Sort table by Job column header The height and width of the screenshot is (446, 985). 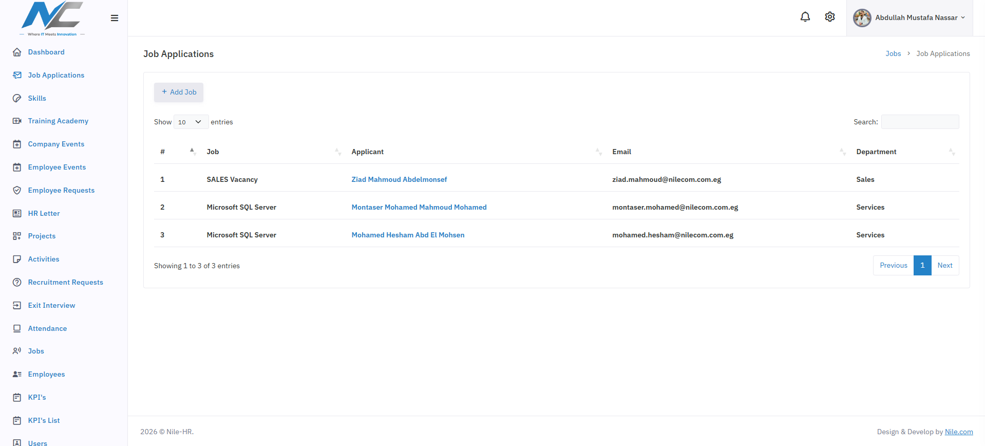tap(273, 152)
